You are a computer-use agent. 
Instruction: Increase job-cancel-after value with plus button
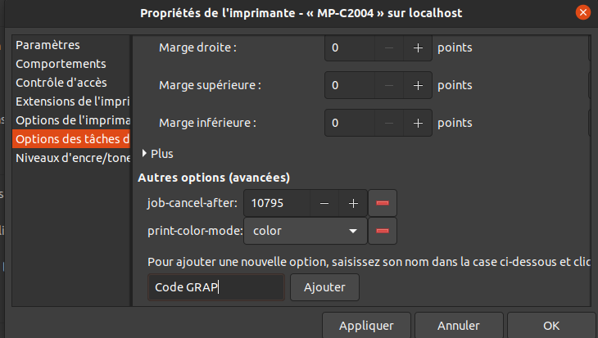coord(353,203)
